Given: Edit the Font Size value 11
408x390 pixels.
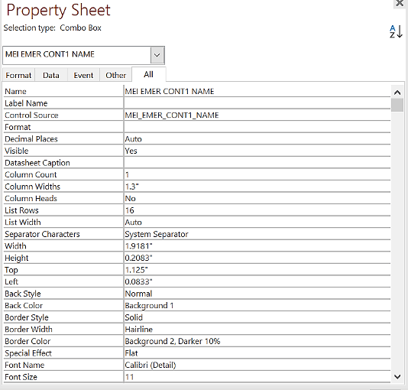Looking at the screenshot, I should coord(257,377).
